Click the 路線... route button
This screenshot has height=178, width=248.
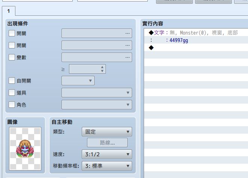107,143
